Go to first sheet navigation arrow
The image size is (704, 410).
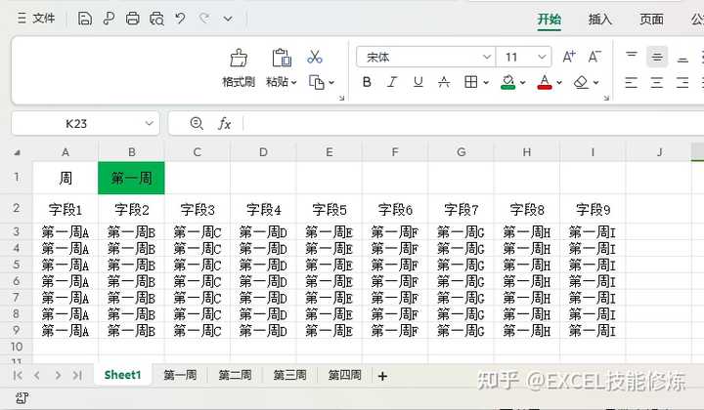(x=18, y=376)
